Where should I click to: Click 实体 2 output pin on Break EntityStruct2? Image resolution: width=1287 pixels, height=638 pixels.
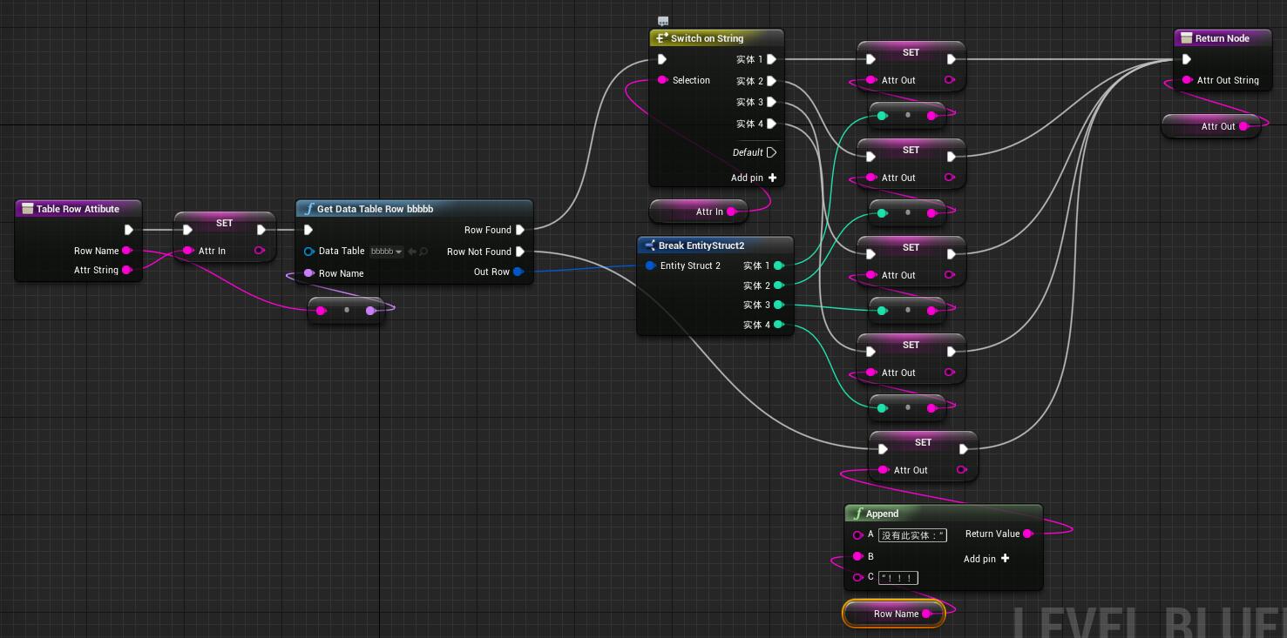click(778, 285)
